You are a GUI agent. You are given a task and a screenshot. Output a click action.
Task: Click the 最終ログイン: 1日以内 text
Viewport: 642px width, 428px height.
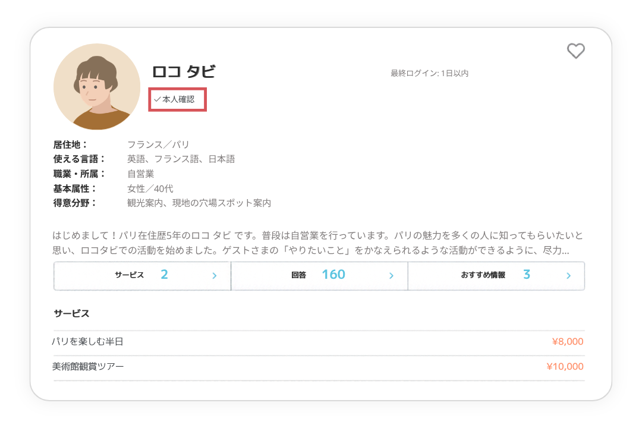[x=430, y=73]
